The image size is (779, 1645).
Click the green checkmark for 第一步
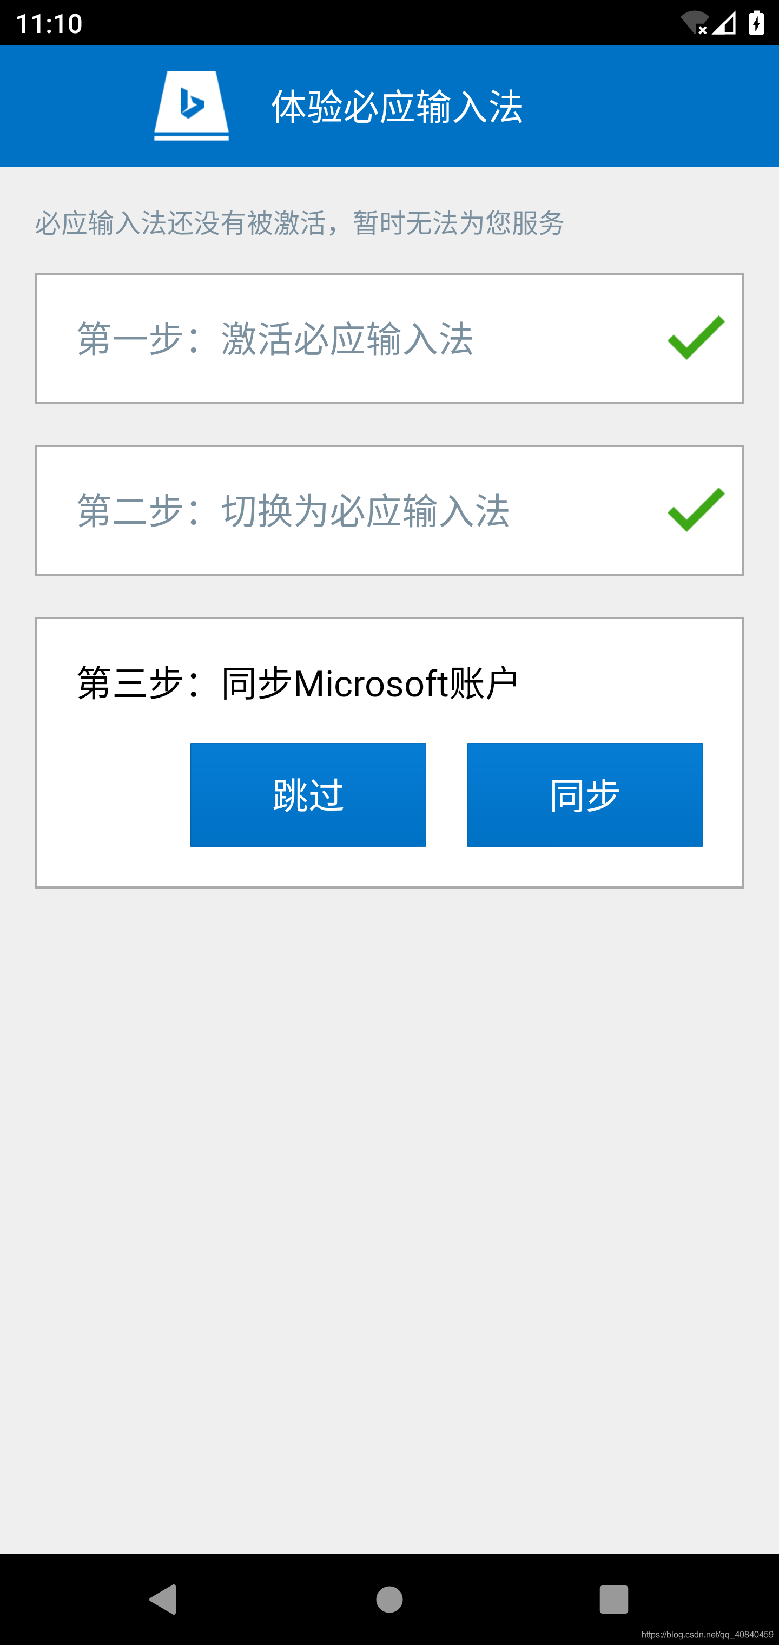[x=696, y=338]
